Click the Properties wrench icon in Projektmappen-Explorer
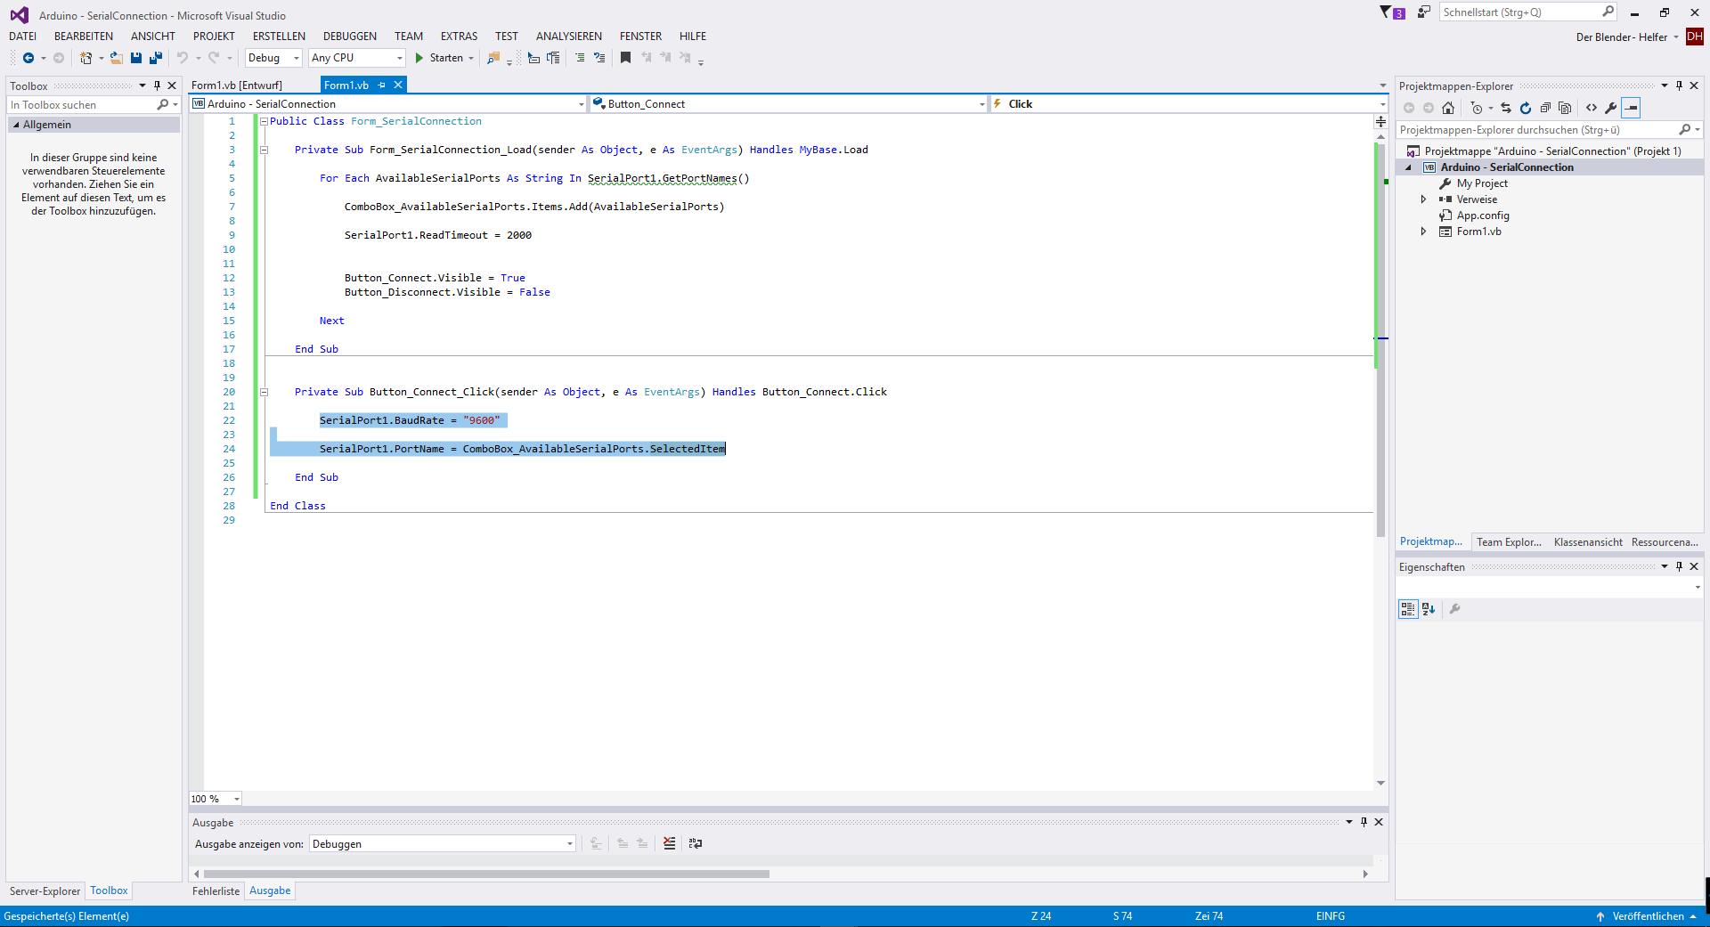This screenshot has width=1710, height=927. (1612, 108)
